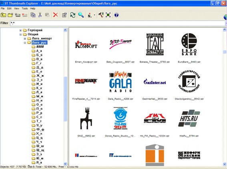227x169 pixels.
Task: Collapse the Общий folder node
Action: [x=20, y=35]
